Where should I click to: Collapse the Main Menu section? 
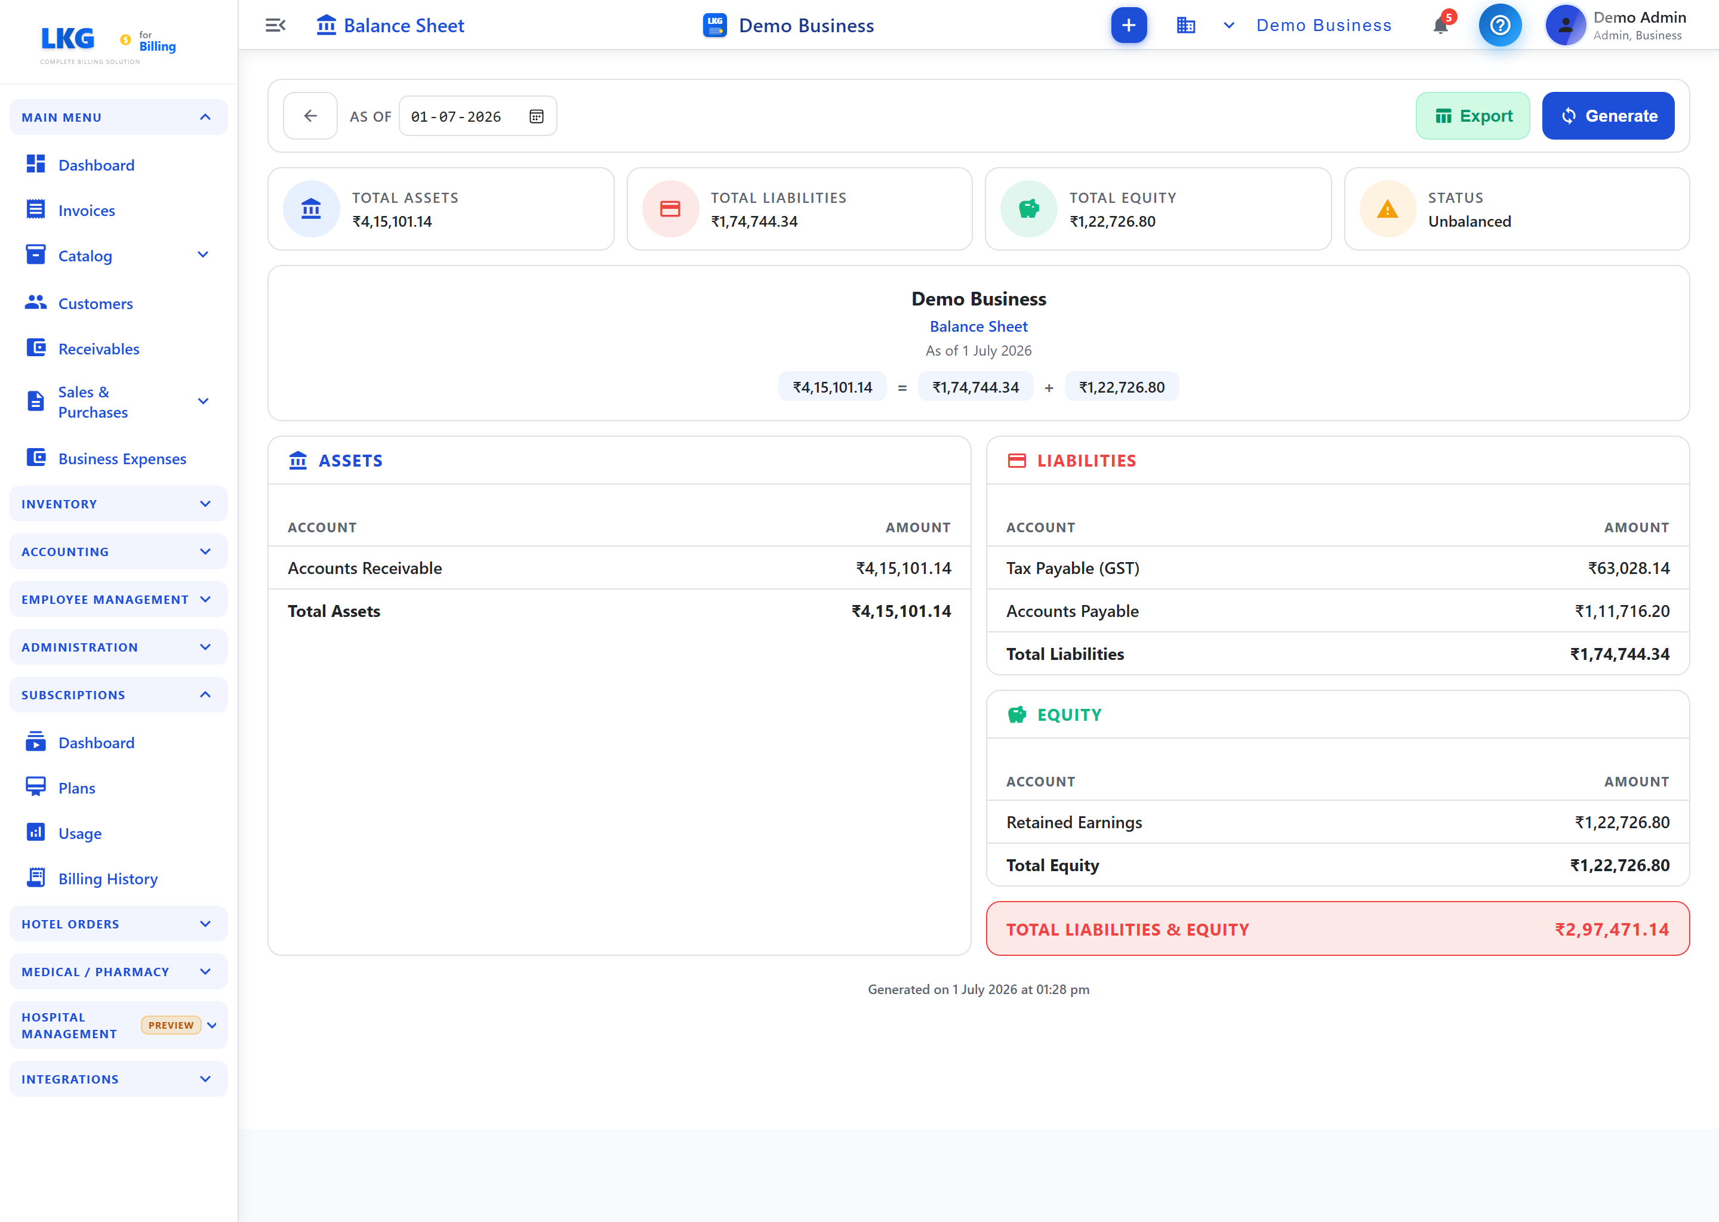(x=118, y=118)
